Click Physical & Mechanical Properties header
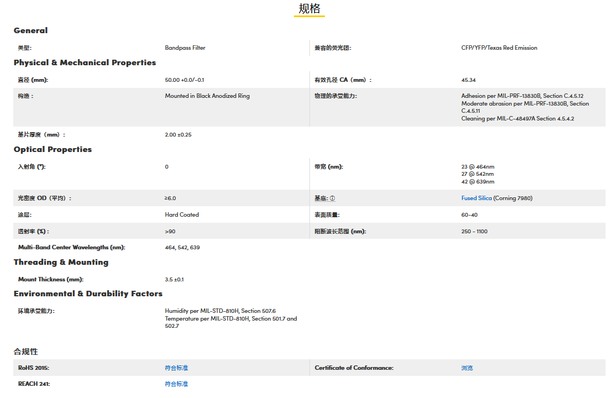The image size is (610, 398). click(85, 62)
